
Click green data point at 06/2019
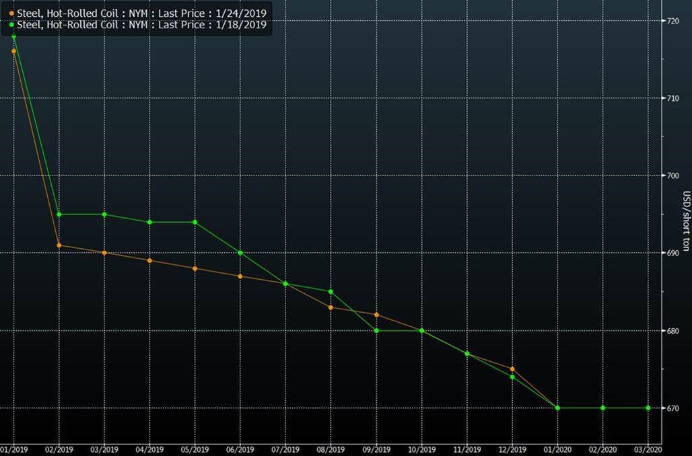click(240, 253)
